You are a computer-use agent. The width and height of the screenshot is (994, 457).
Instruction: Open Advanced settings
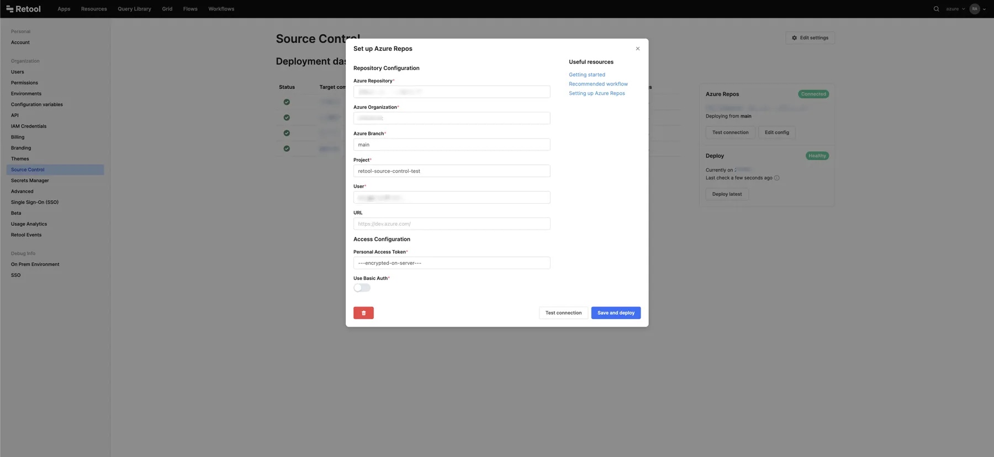click(x=22, y=192)
